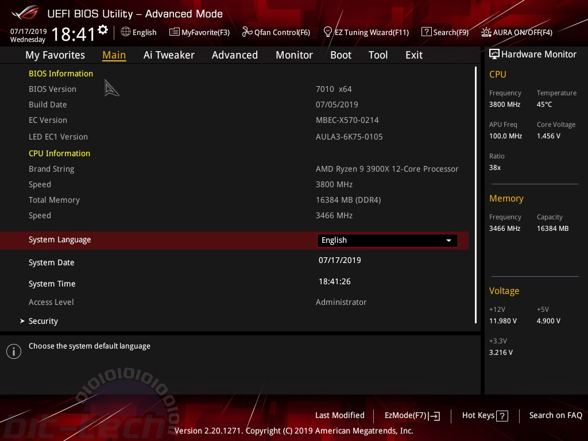
Task: Switch to My Favorites tab
Action: [x=55, y=55]
